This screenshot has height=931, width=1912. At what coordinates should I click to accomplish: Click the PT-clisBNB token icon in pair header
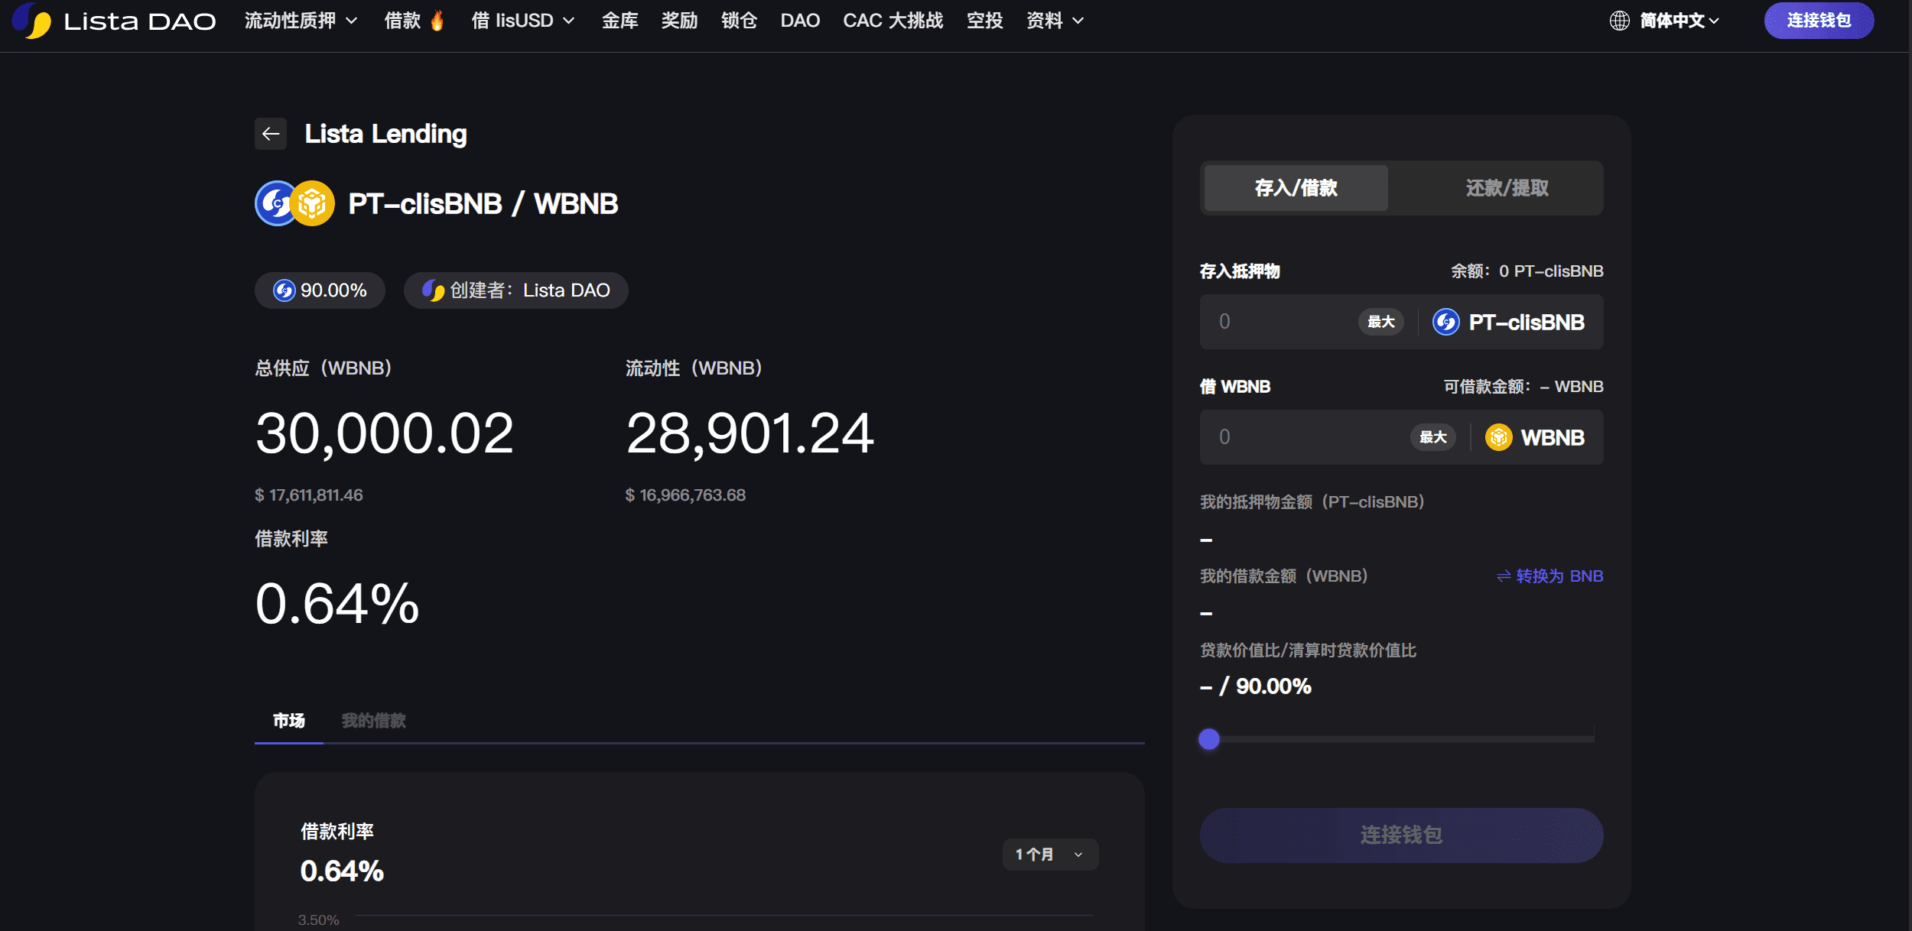275,203
